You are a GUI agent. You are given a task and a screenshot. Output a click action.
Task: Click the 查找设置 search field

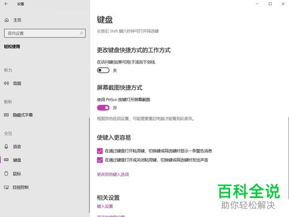point(45,33)
